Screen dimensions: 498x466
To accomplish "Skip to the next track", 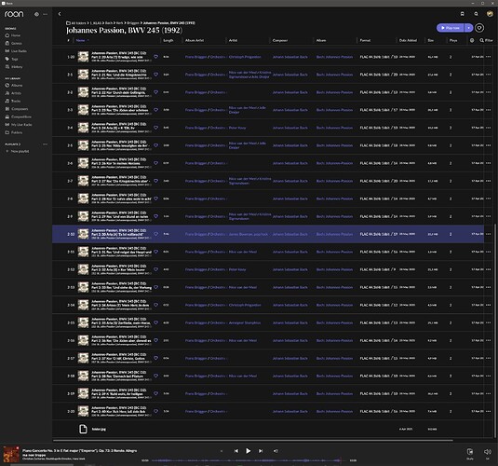I will click(261, 451).
